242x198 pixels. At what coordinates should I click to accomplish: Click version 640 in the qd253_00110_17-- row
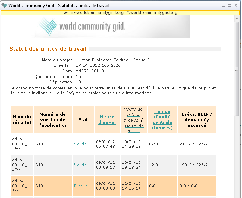click(39, 165)
